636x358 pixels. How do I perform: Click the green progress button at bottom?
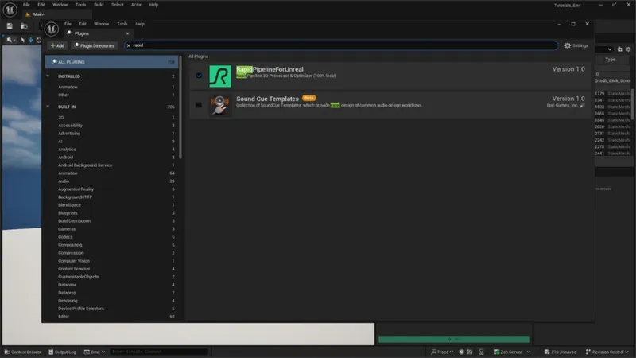pyautogui.click(x=454, y=339)
